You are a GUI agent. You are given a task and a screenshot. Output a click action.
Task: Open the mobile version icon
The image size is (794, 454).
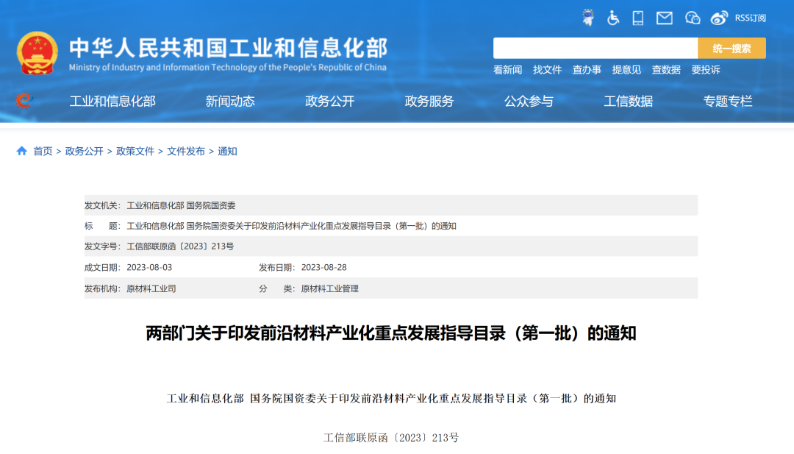(637, 18)
